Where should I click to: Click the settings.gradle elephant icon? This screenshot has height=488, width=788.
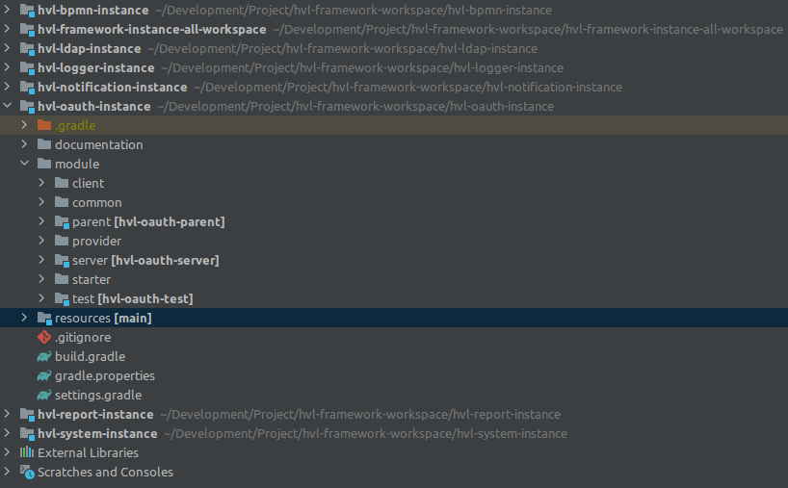(x=44, y=396)
